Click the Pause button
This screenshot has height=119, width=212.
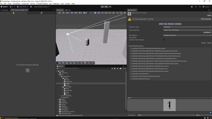tap(106, 7)
